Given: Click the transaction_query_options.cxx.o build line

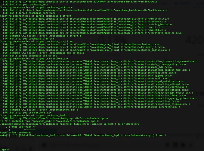Looking at the screenshot, I should pos(99,98).
